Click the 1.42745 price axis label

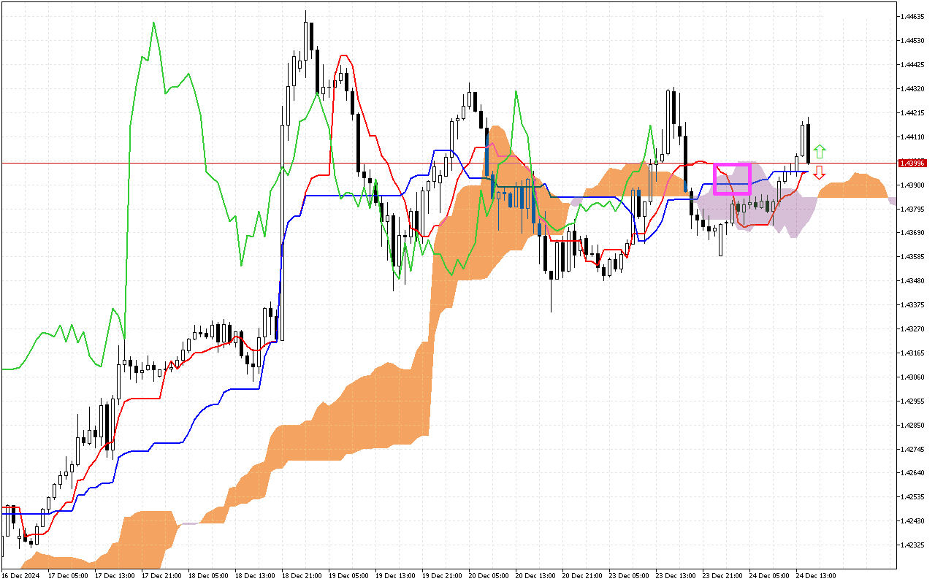913,450
